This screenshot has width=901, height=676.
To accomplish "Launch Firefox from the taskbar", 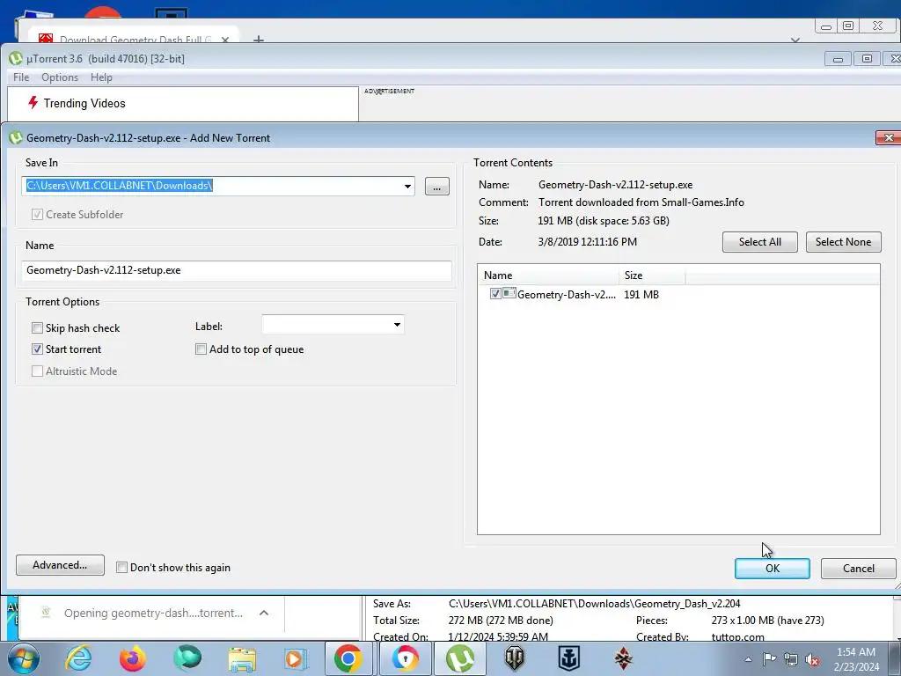I will (133, 658).
